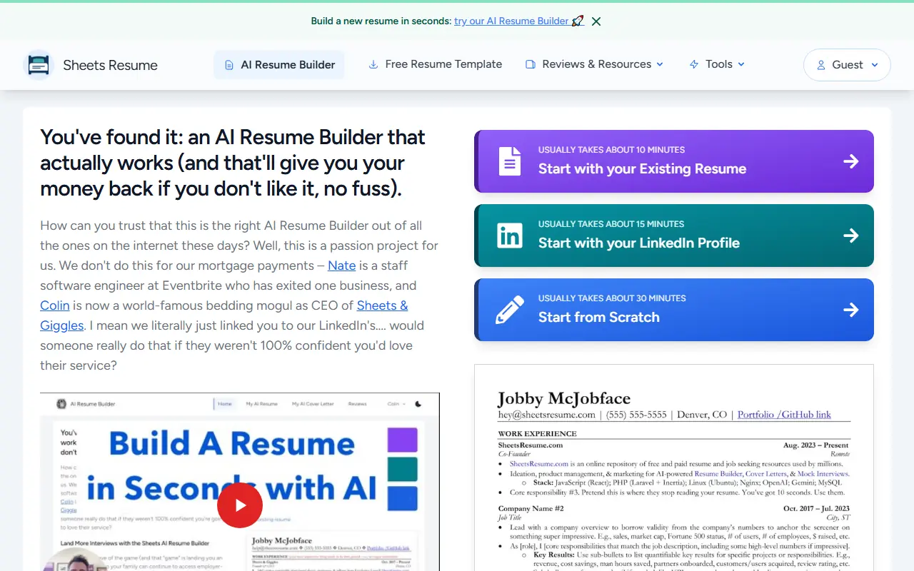This screenshot has width=914, height=571.
Task: Click the LinkedIn icon on the teal card
Action: pyautogui.click(x=509, y=236)
